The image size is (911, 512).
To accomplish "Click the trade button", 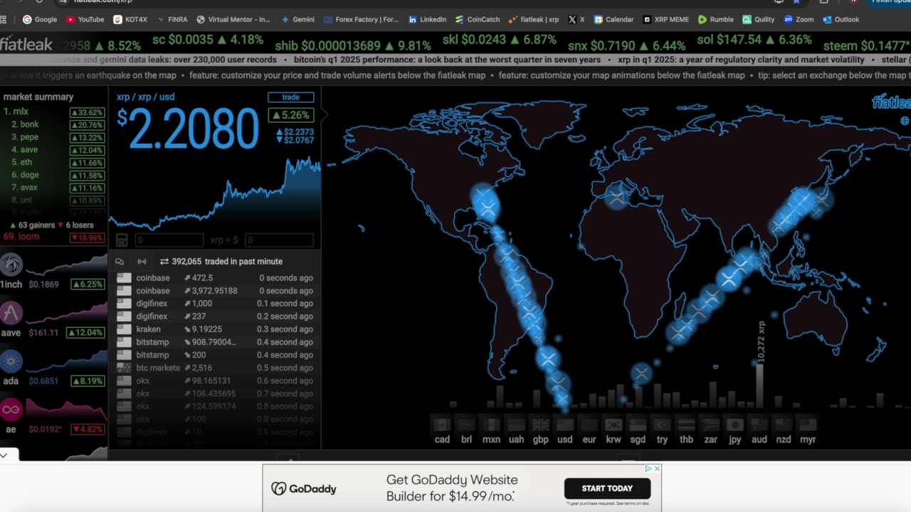I will click(x=290, y=97).
